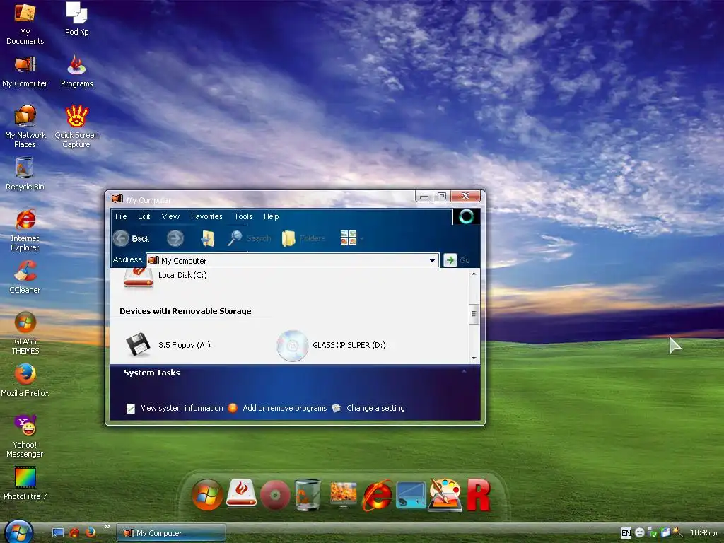Click the Go button beside address bar
Image resolution: width=724 pixels, height=543 pixels.
click(x=457, y=260)
